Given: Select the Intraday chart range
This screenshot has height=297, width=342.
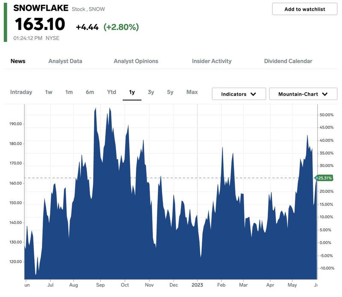Looking at the screenshot, I should [x=21, y=92].
